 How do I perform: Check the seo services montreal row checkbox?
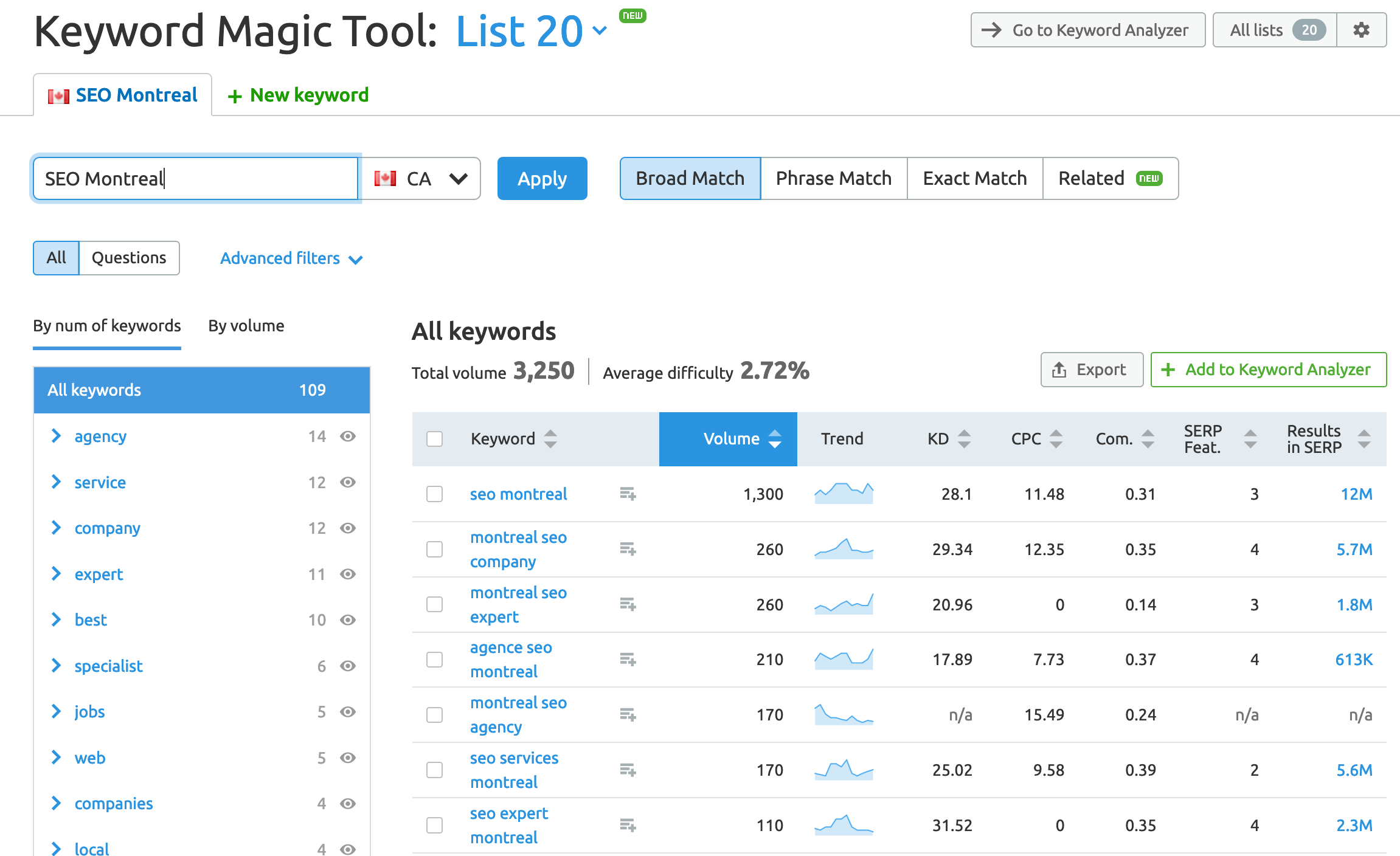(x=434, y=770)
